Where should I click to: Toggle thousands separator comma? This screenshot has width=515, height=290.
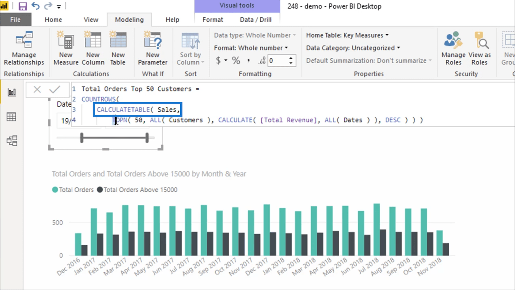click(248, 61)
